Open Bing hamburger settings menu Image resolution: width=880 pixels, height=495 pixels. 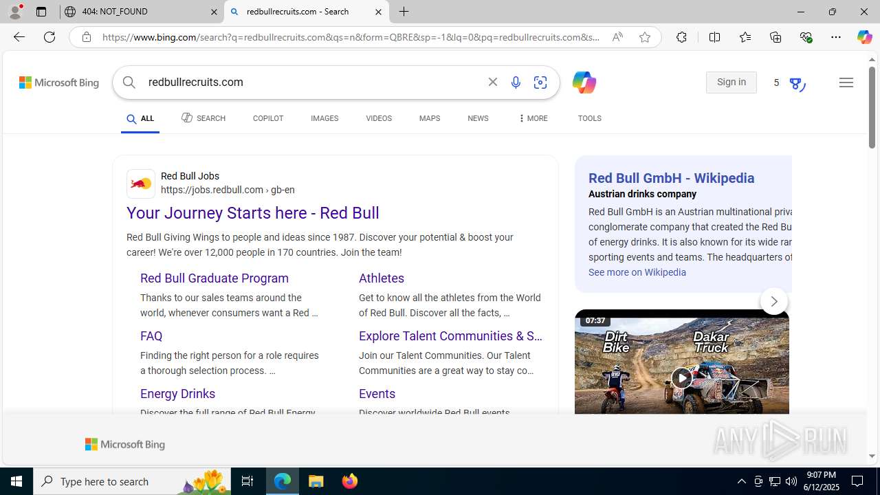coord(846,82)
